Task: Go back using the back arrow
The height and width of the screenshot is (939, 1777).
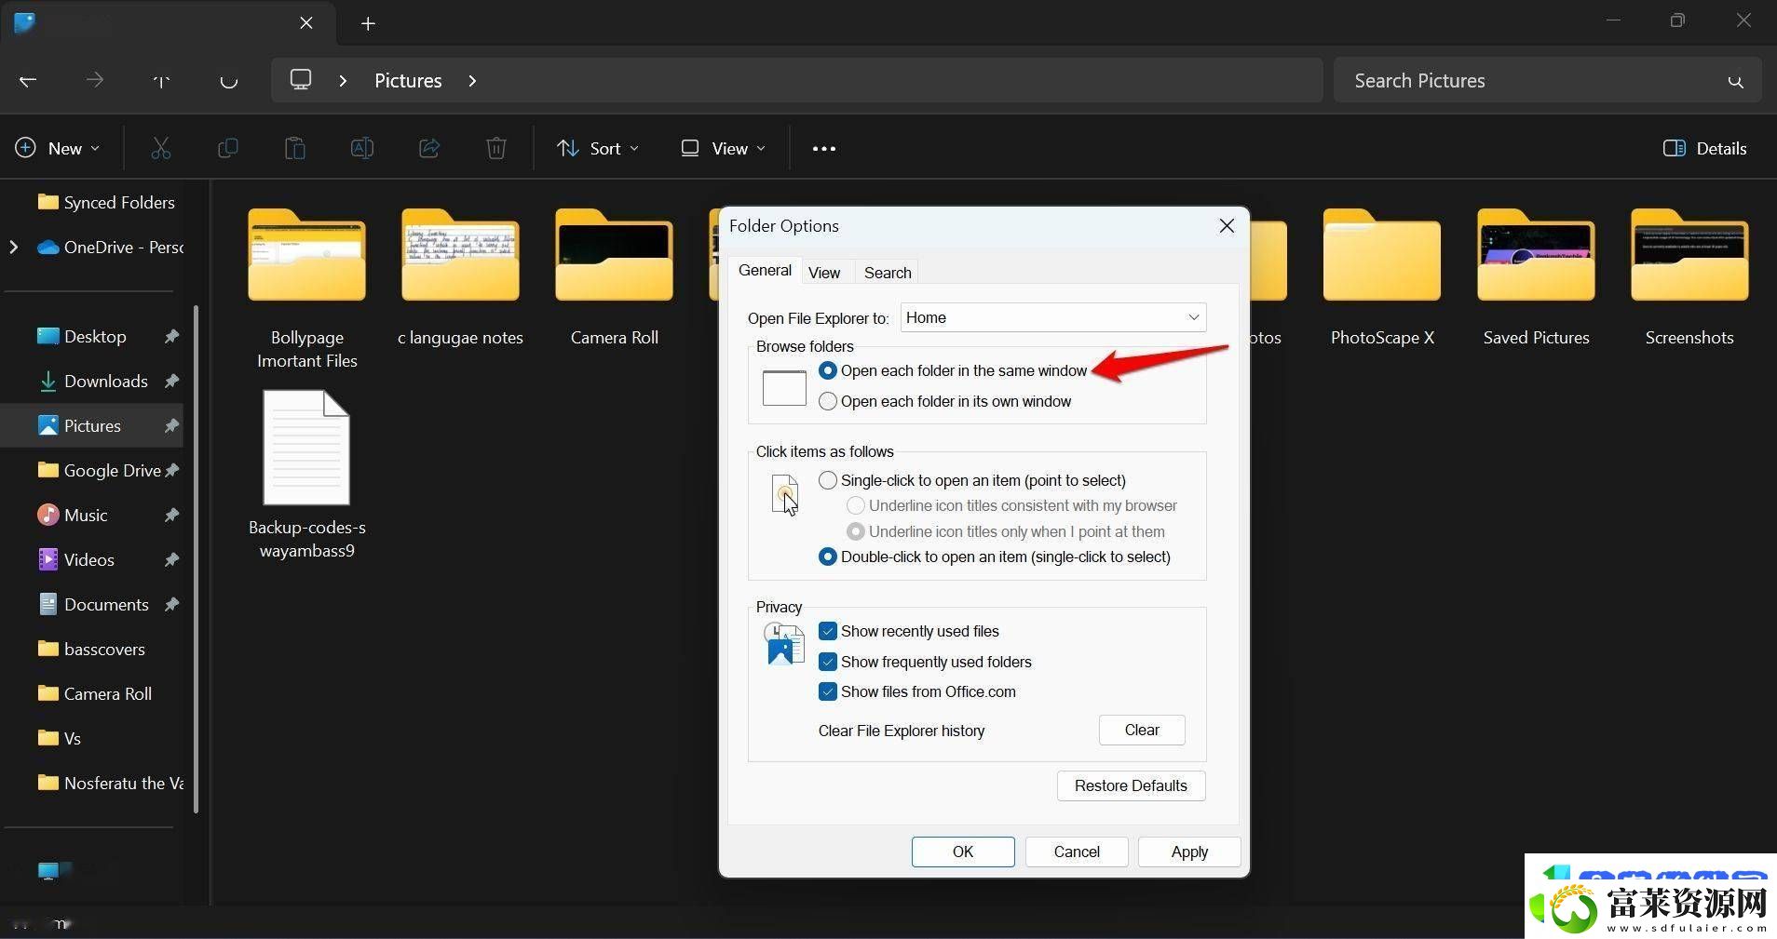Action: point(28,81)
